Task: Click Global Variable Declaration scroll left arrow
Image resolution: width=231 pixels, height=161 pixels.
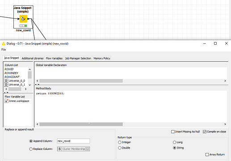Action: (38, 81)
